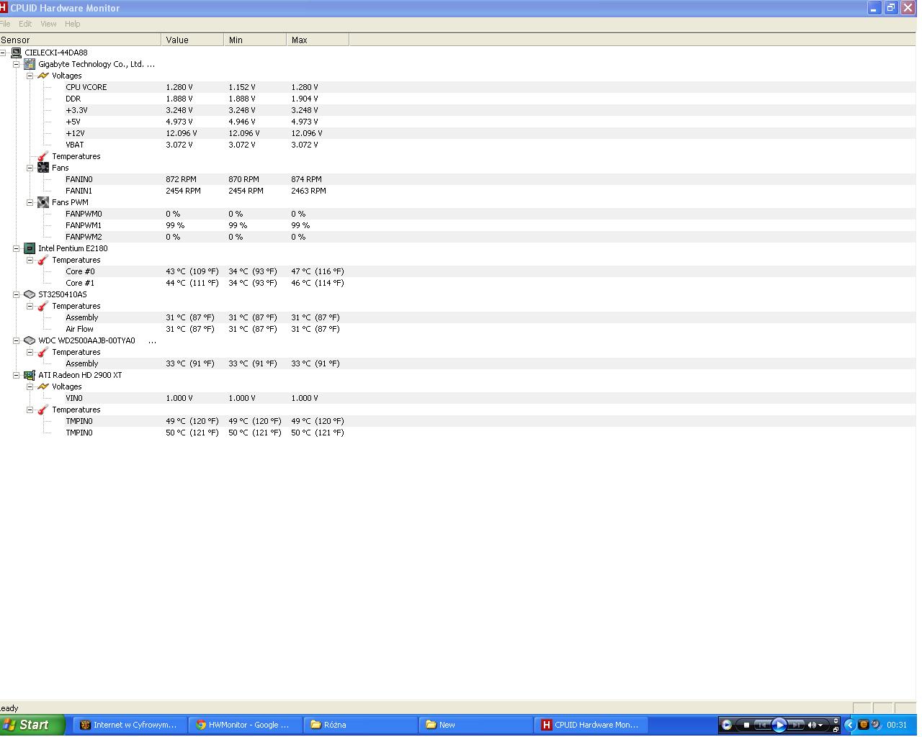922x737 pixels.
Task: Click the computer icon beside CIELECKI-44DA88
Action: [x=16, y=53]
